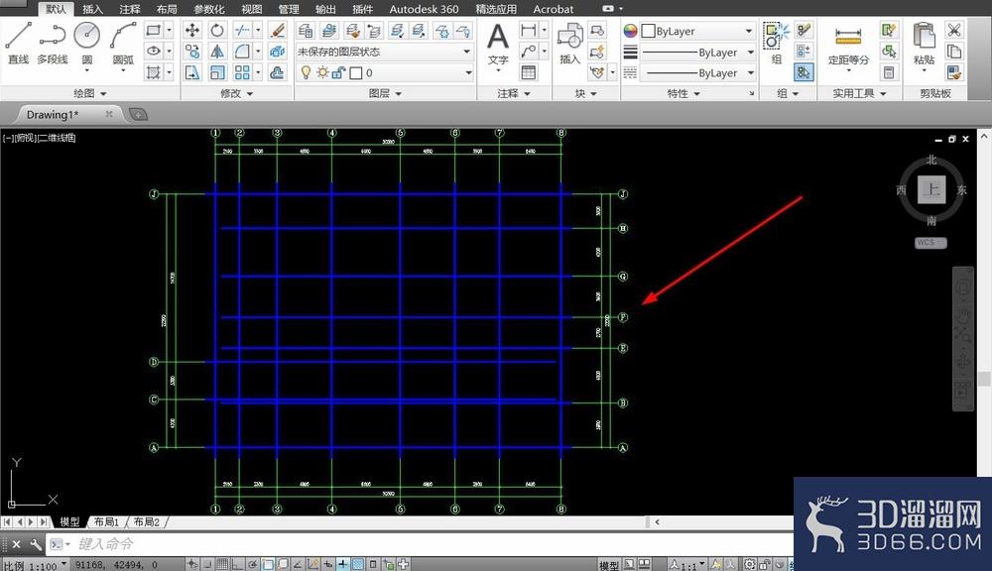Click the WCS coordinate system button
This screenshot has width=992, height=571.
click(x=930, y=242)
